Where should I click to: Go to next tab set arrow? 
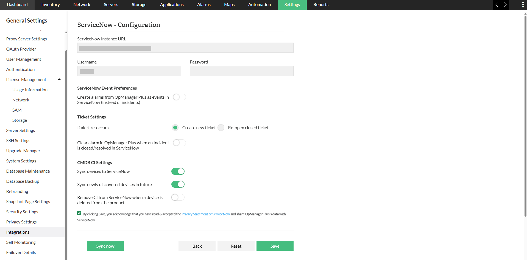pos(505,5)
